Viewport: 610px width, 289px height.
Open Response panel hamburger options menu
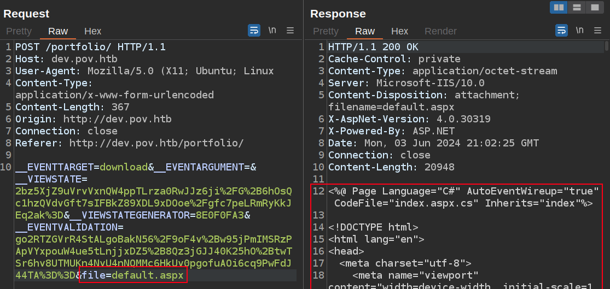(598, 31)
